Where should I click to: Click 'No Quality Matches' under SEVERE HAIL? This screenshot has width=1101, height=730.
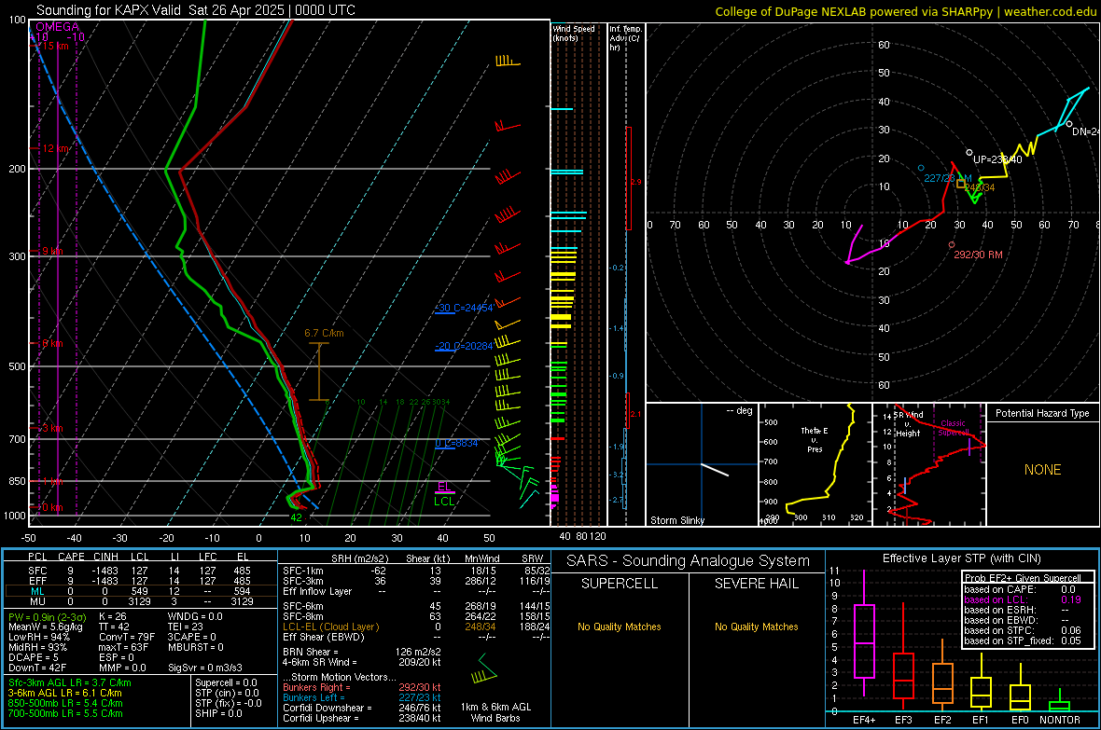pyautogui.click(x=756, y=627)
